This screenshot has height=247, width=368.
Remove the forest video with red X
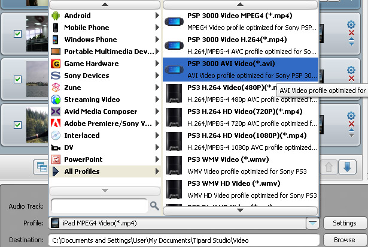coord(351,124)
